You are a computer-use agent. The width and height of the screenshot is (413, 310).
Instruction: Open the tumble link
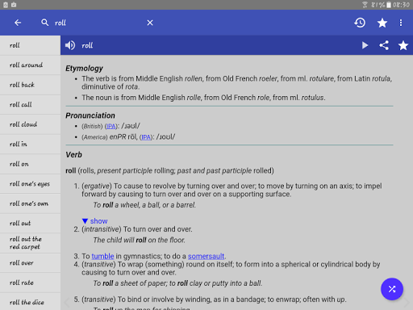tap(102, 256)
